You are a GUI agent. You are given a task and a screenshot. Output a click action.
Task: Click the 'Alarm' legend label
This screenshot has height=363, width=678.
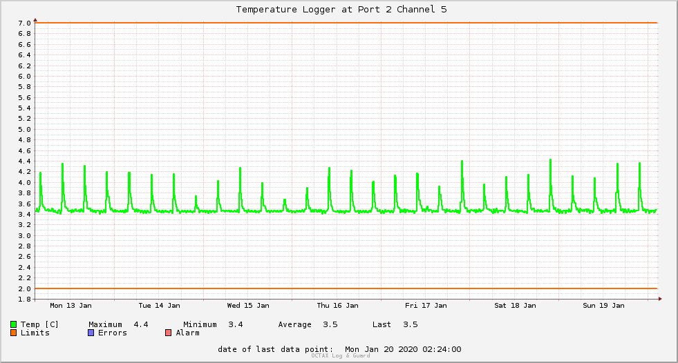pos(188,333)
